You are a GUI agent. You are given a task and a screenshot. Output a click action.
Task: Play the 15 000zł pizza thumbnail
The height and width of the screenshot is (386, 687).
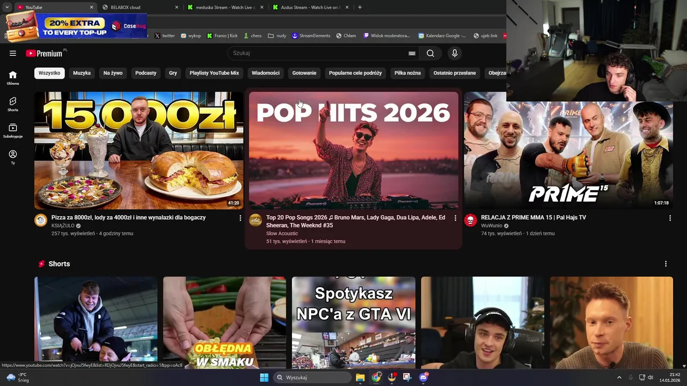tap(138, 150)
